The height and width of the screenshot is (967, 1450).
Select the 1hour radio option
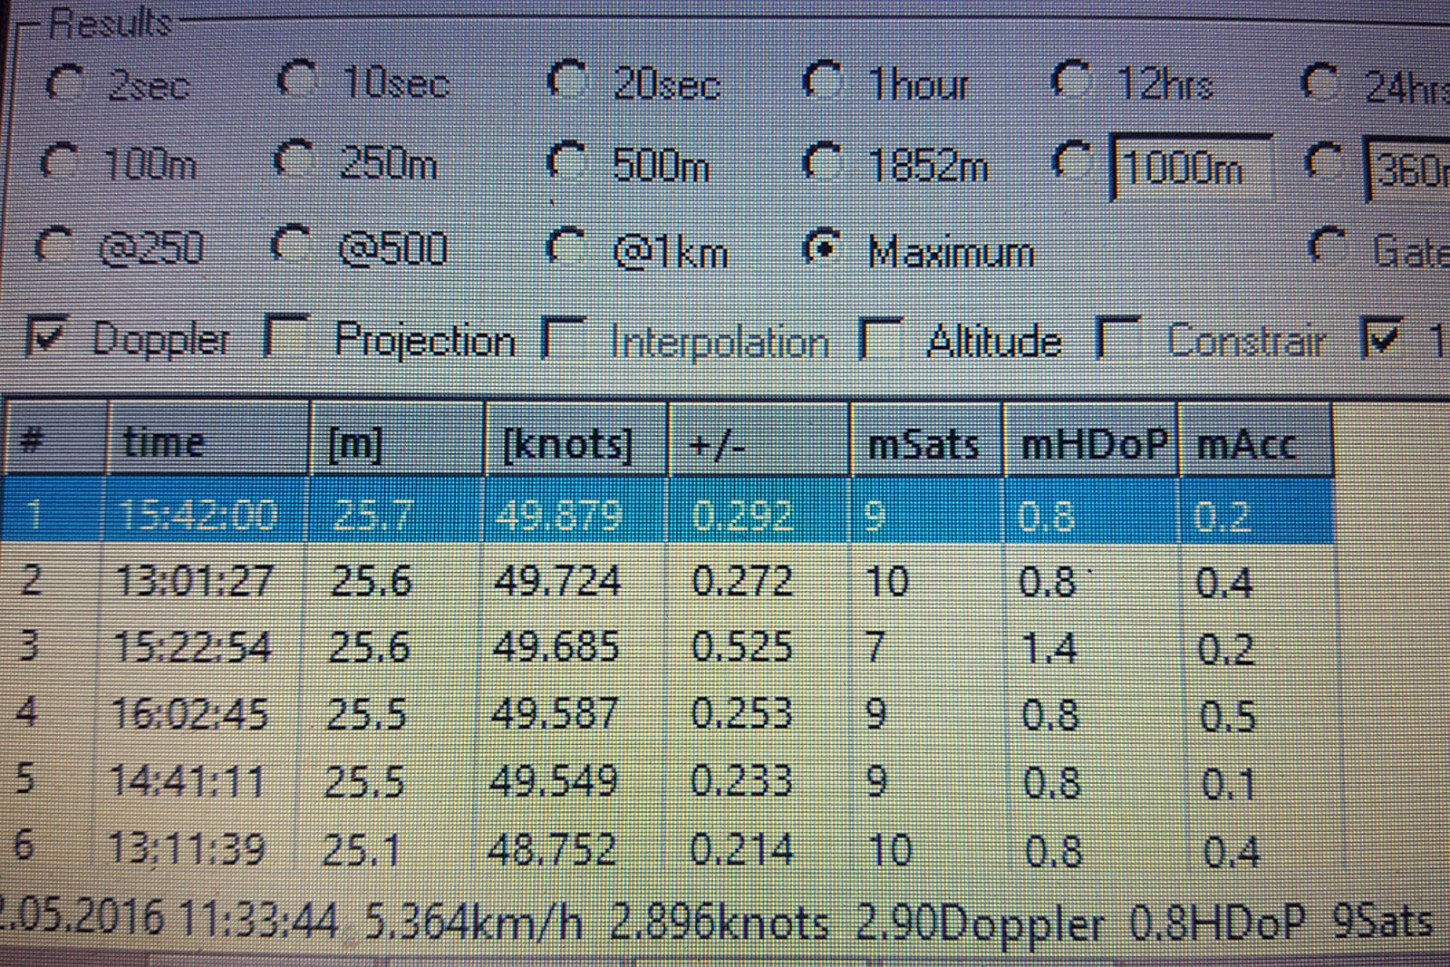pyautogui.click(x=824, y=82)
